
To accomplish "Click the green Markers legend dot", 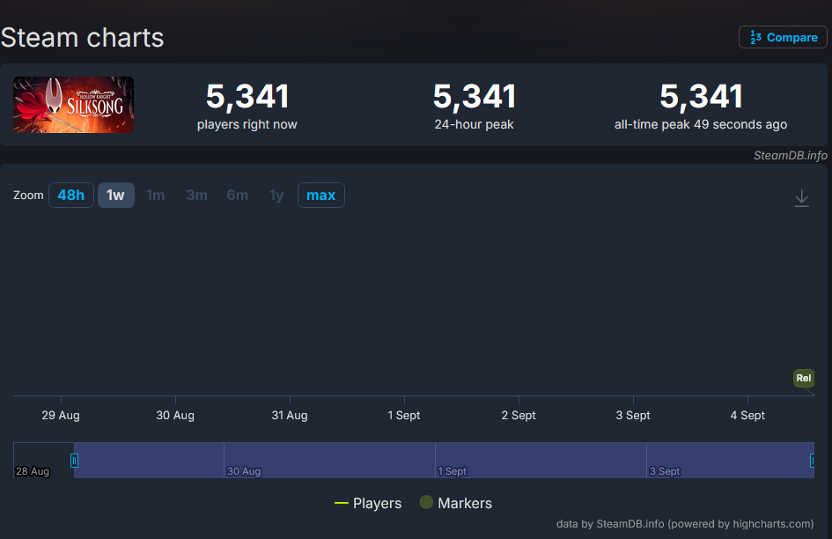I will (x=426, y=502).
